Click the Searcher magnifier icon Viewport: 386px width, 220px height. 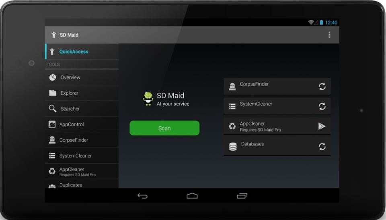click(x=52, y=108)
